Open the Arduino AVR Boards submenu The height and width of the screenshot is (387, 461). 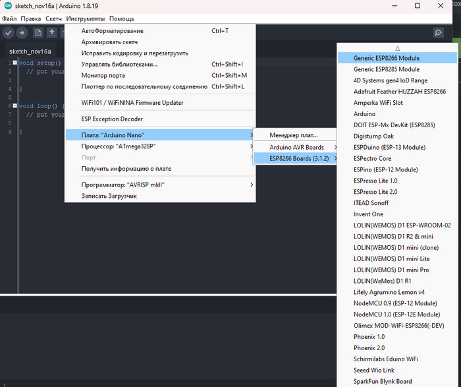(x=295, y=147)
